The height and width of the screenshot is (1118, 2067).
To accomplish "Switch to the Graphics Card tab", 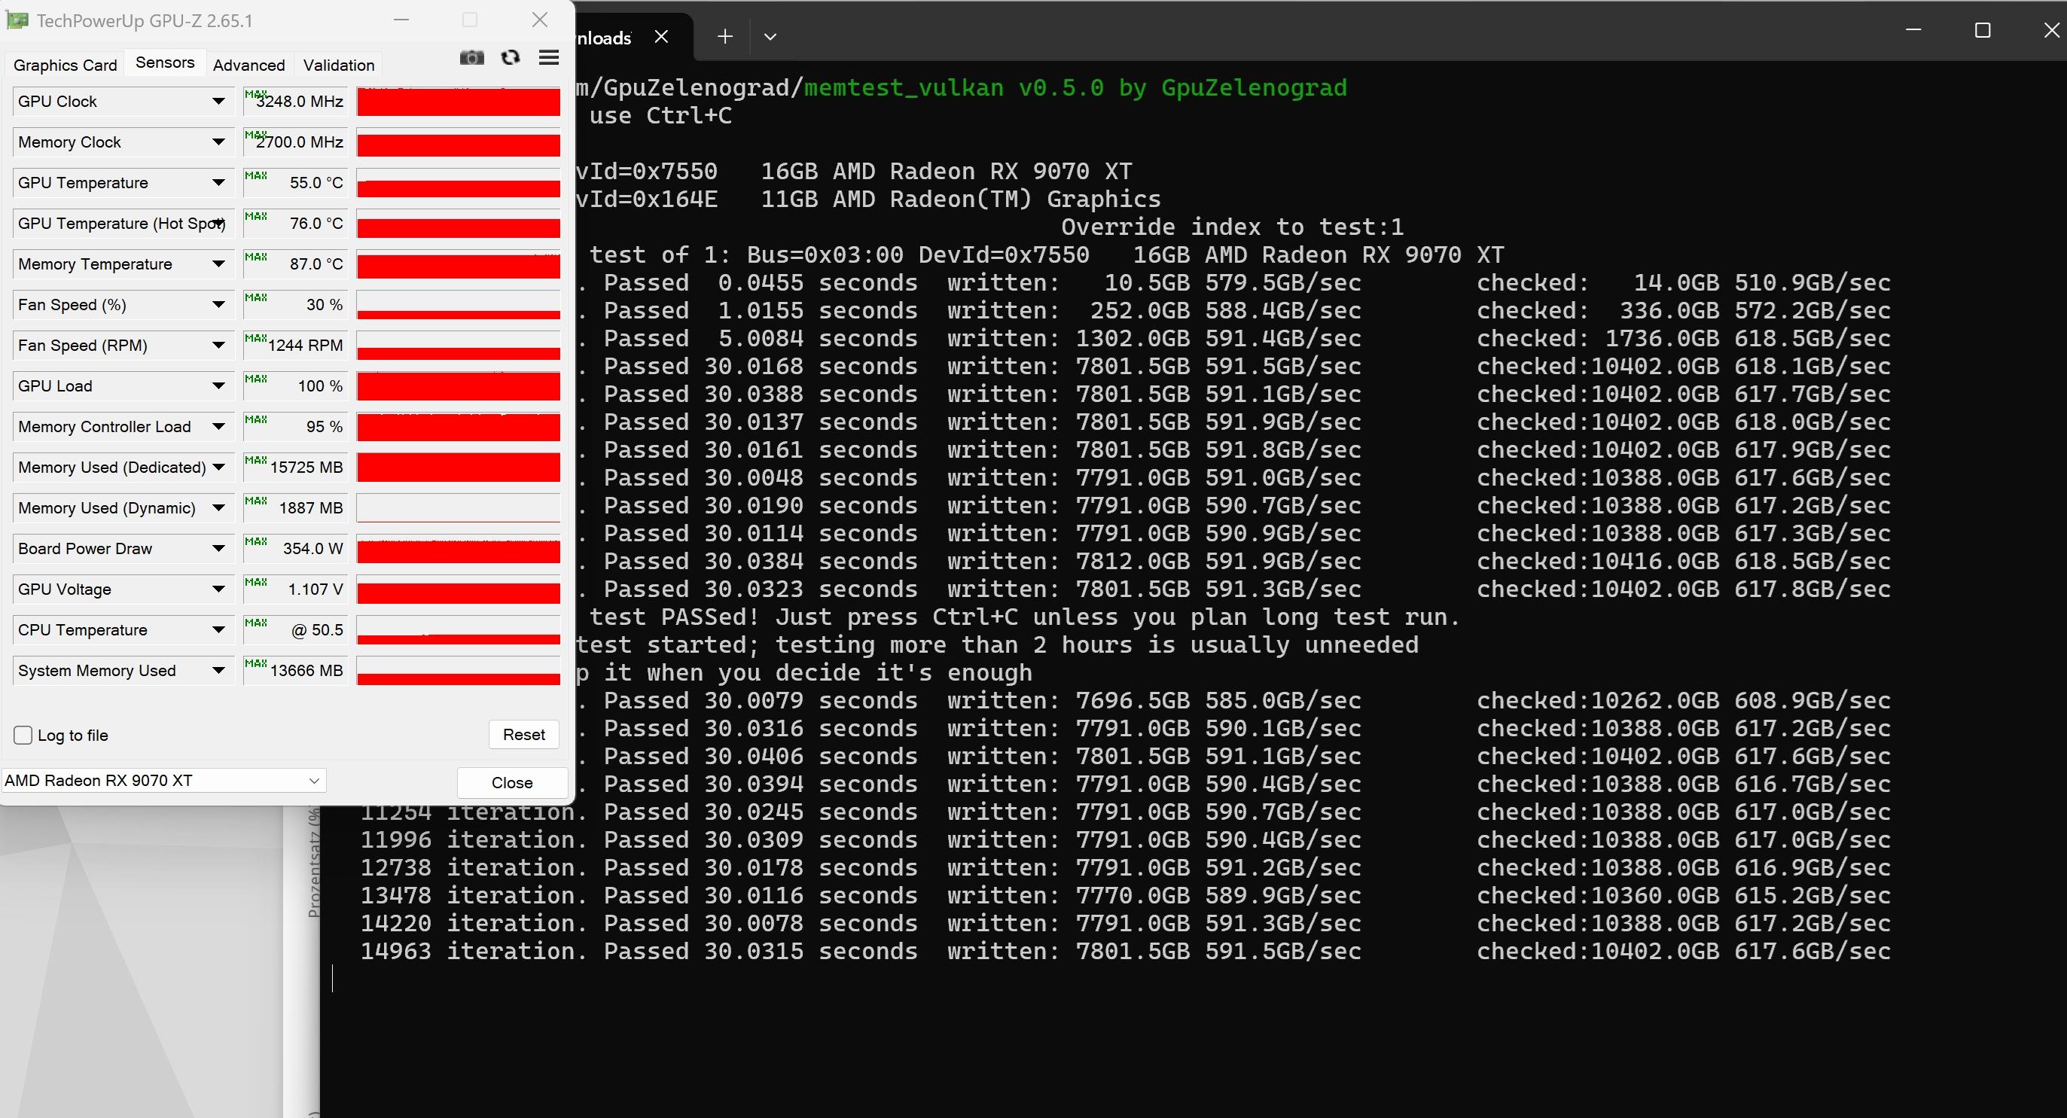I will [x=65, y=65].
